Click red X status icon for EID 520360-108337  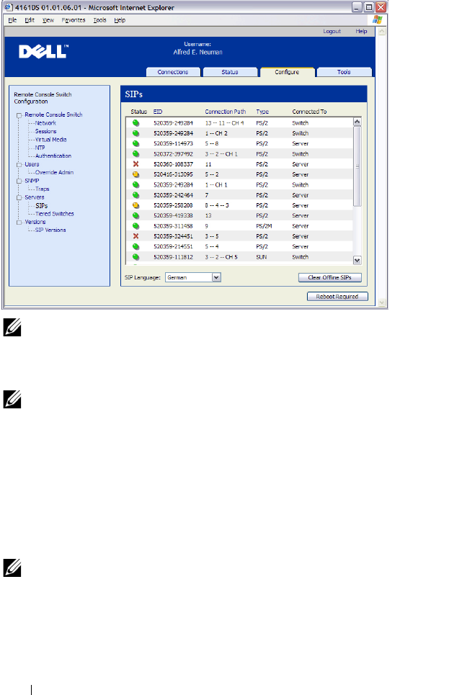pyautogui.click(x=136, y=164)
